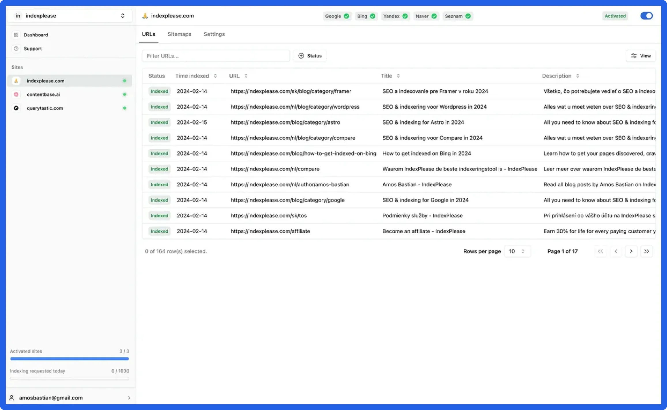Screen dimensions: 667x410
Task: Click the Seznam green checkmark icon
Action: coord(468,16)
